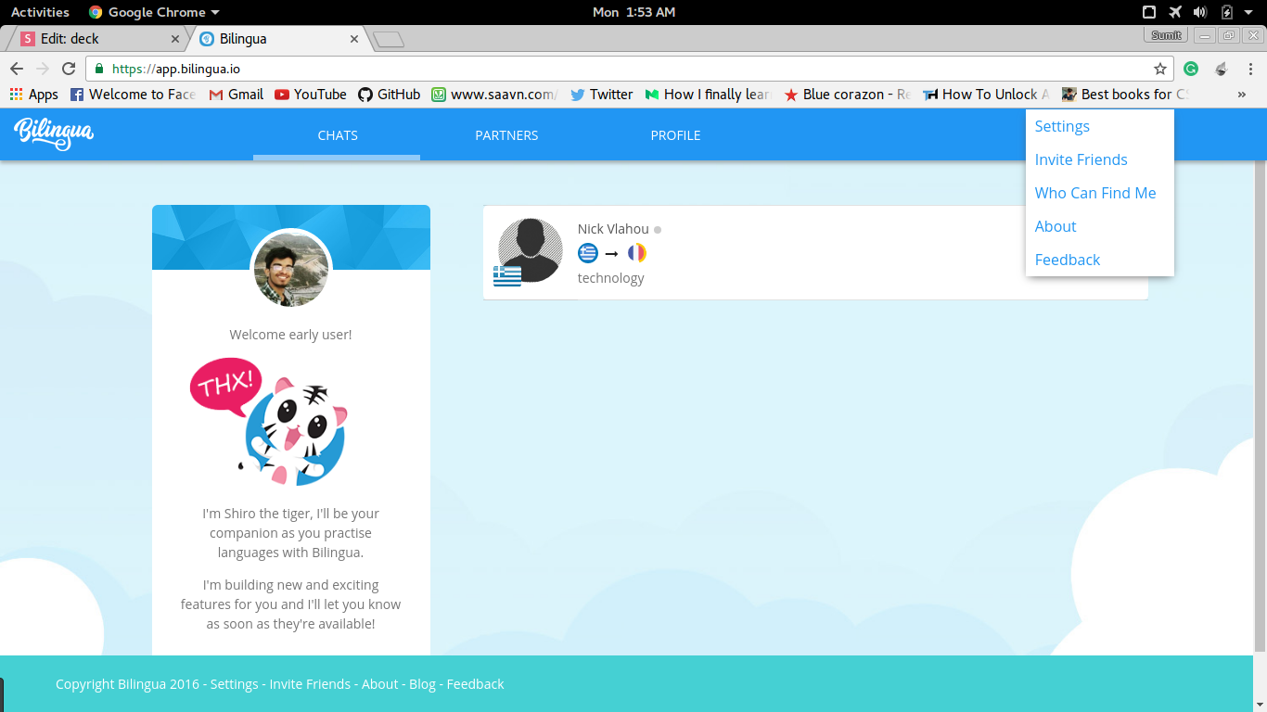This screenshot has height=712, width=1267.
Task: Click the round French language flag icon
Action: (636, 253)
